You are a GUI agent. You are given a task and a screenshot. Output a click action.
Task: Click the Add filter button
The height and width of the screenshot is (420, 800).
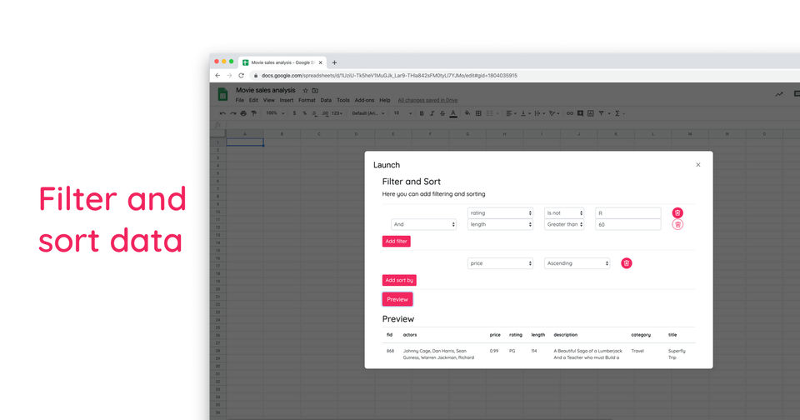[x=396, y=242]
